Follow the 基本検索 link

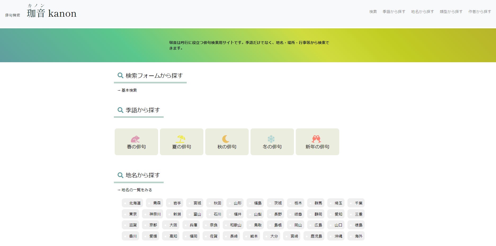(x=129, y=90)
